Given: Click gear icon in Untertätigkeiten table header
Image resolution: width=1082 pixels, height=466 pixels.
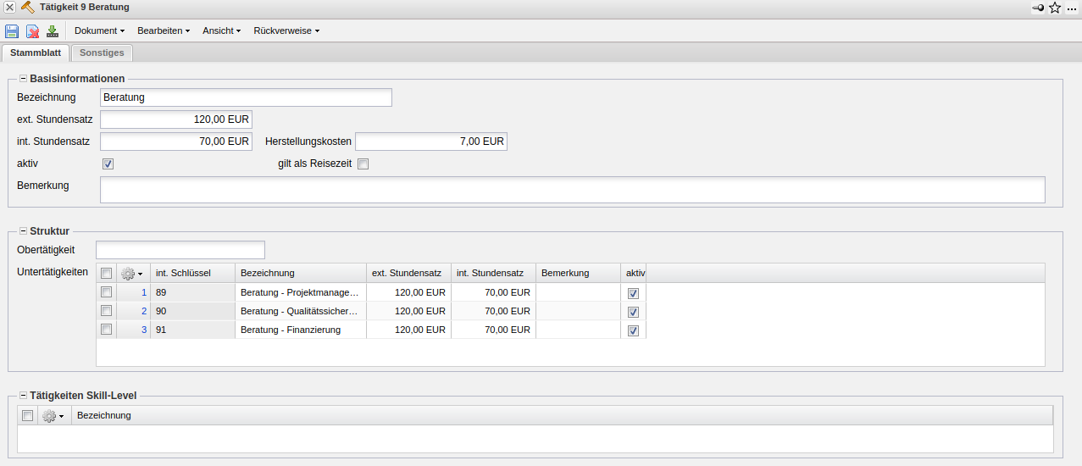Looking at the screenshot, I should point(132,274).
